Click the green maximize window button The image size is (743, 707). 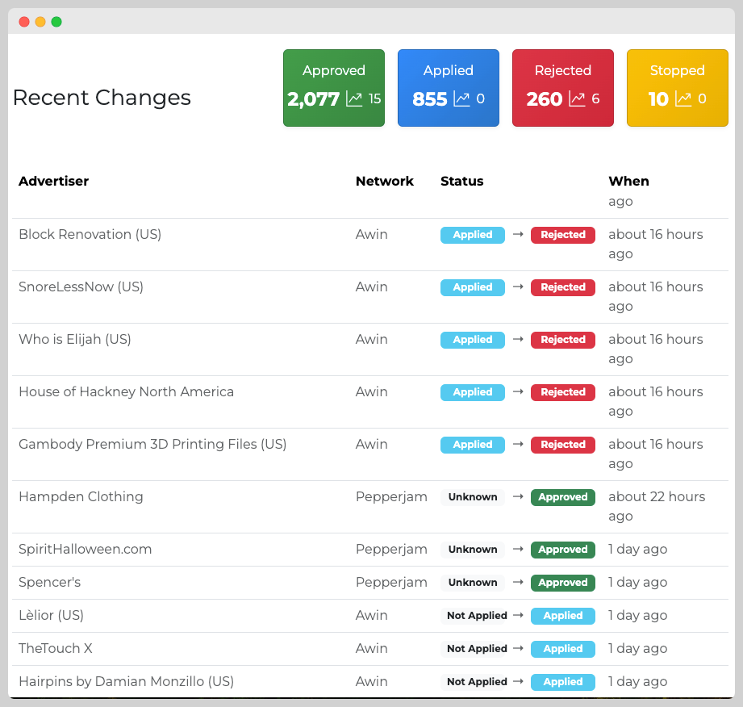tap(56, 22)
